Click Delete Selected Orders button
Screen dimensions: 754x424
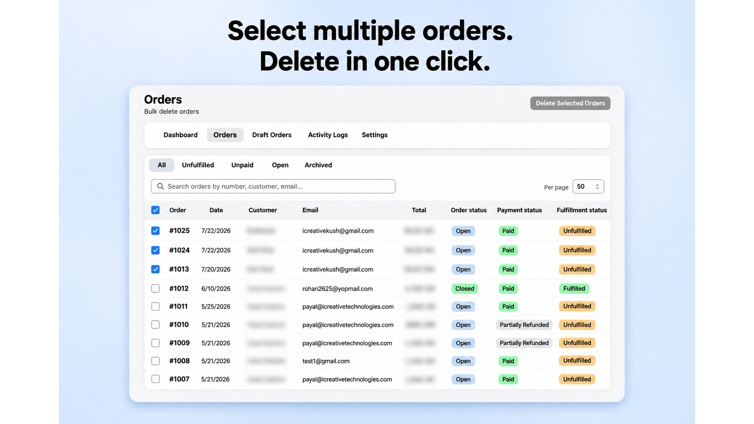click(x=570, y=103)
